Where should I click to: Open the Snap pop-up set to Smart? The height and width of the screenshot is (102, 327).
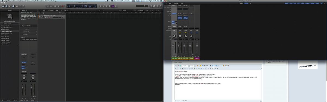click(x=128, y=10)
